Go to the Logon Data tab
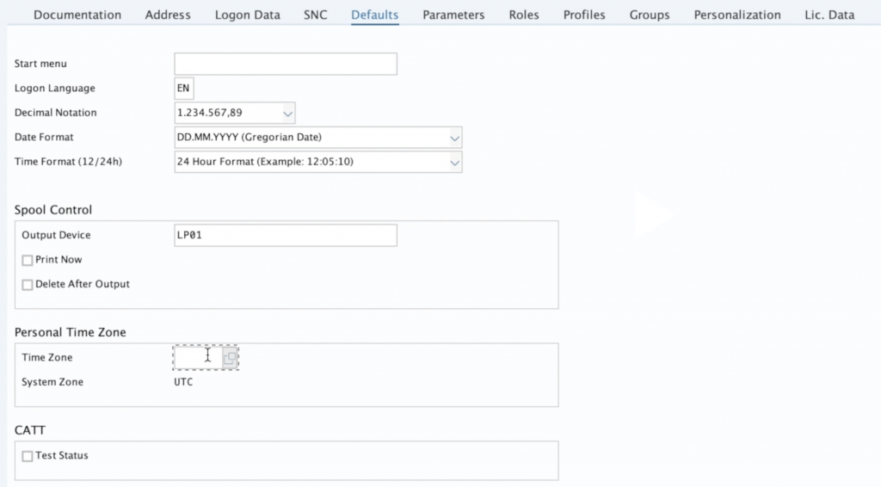Image resolution: width=881 pixels, height=487 pixels. (248, 15)
